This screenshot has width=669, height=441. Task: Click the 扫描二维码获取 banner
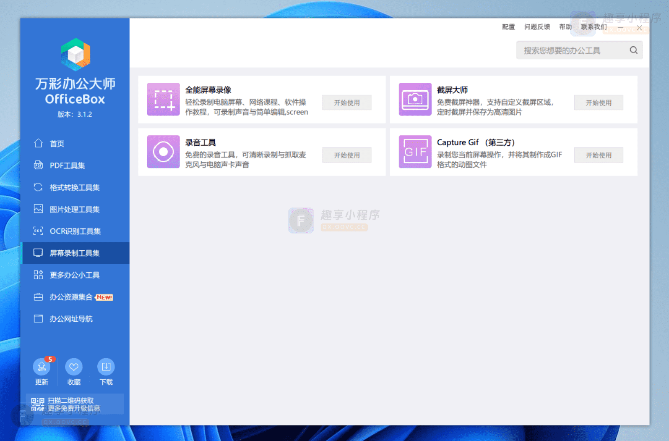[75, 404]
